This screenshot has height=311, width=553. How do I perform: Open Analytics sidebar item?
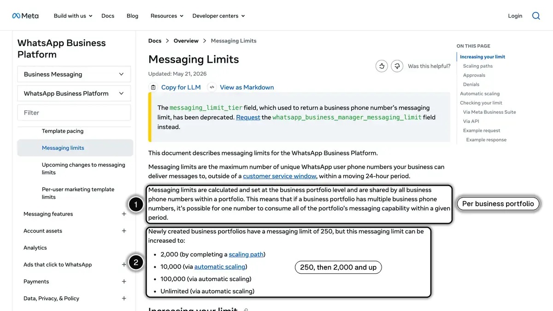pos(35,248)
